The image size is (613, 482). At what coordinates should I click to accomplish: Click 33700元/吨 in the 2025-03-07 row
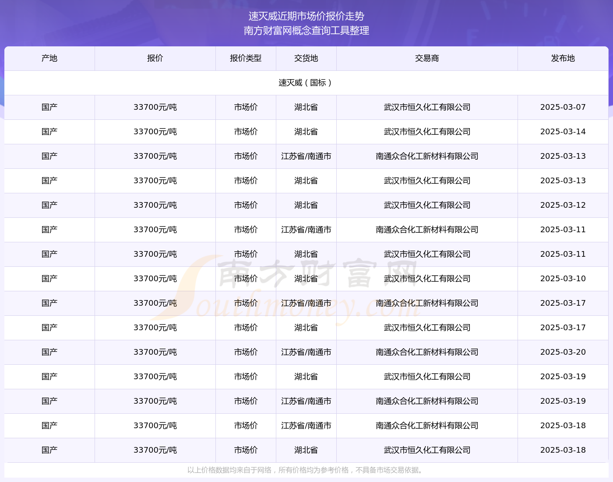pos(155,107)
